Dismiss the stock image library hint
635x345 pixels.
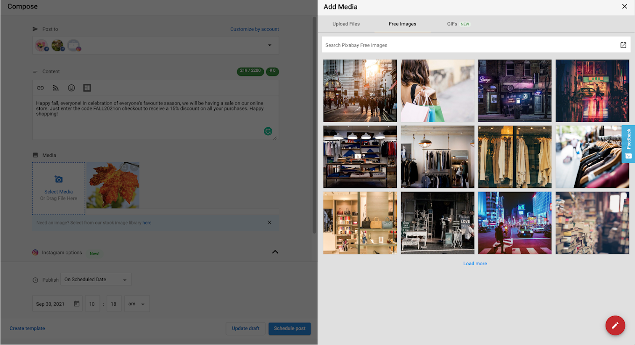[269, 222]
